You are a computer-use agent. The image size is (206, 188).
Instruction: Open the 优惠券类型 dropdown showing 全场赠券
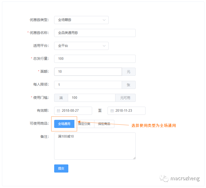pos(81,20)
